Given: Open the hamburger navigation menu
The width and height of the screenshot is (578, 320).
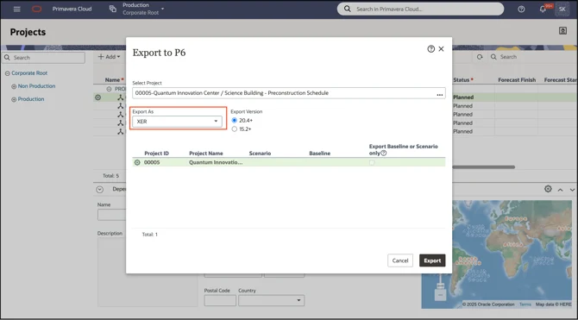Looking at the screenshot, I should [x=17, y=9].
